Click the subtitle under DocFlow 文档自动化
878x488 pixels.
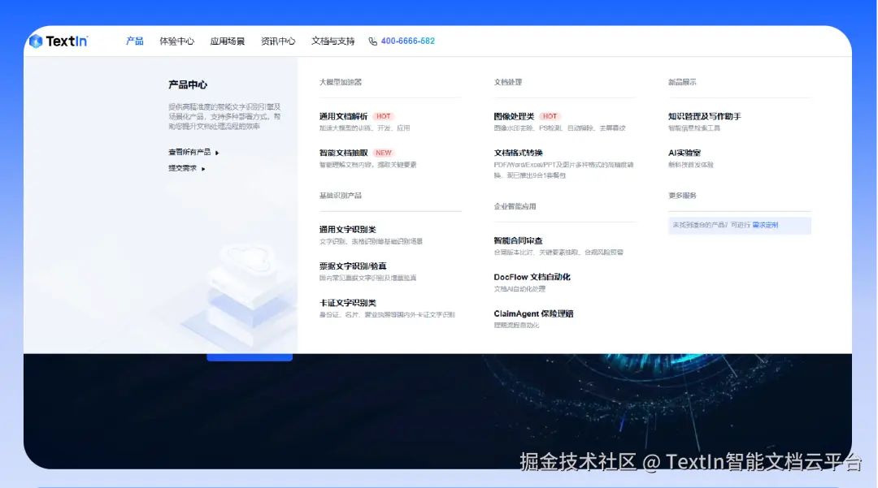(519, 289)
